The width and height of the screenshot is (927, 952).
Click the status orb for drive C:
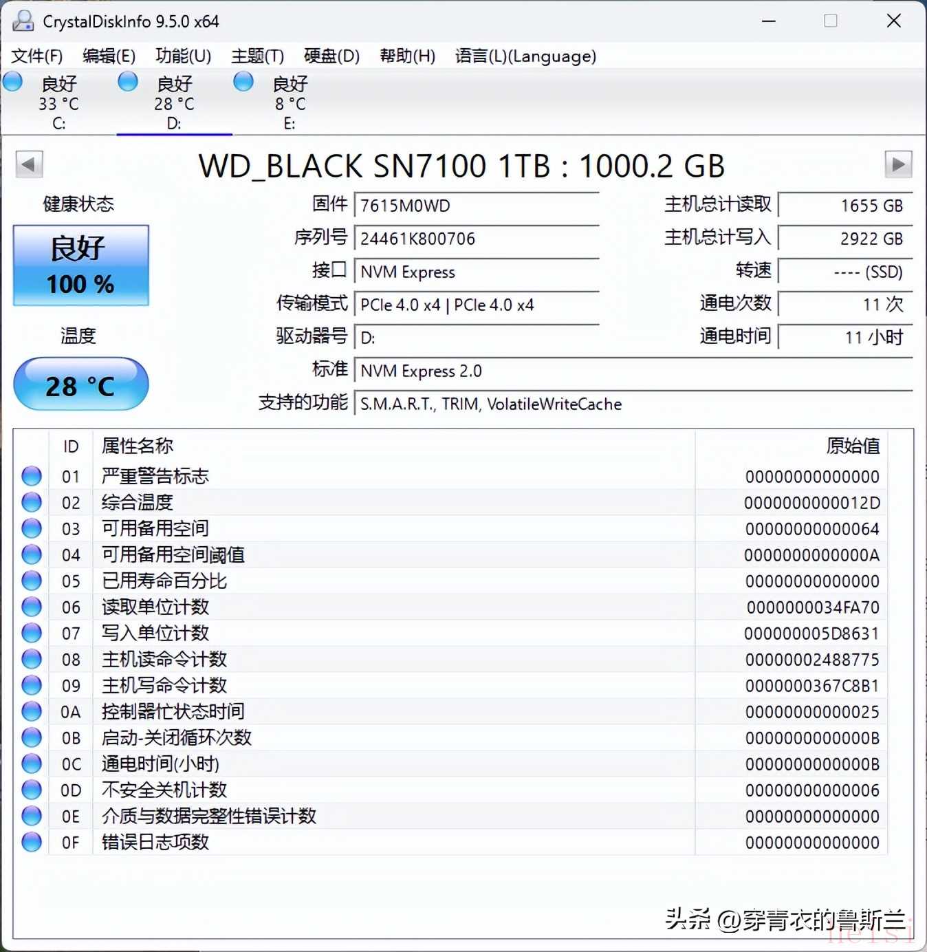tap(13, 83)
